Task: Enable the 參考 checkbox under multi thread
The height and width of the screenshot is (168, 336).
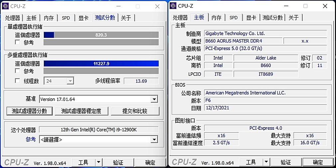Action: [18, 71]
